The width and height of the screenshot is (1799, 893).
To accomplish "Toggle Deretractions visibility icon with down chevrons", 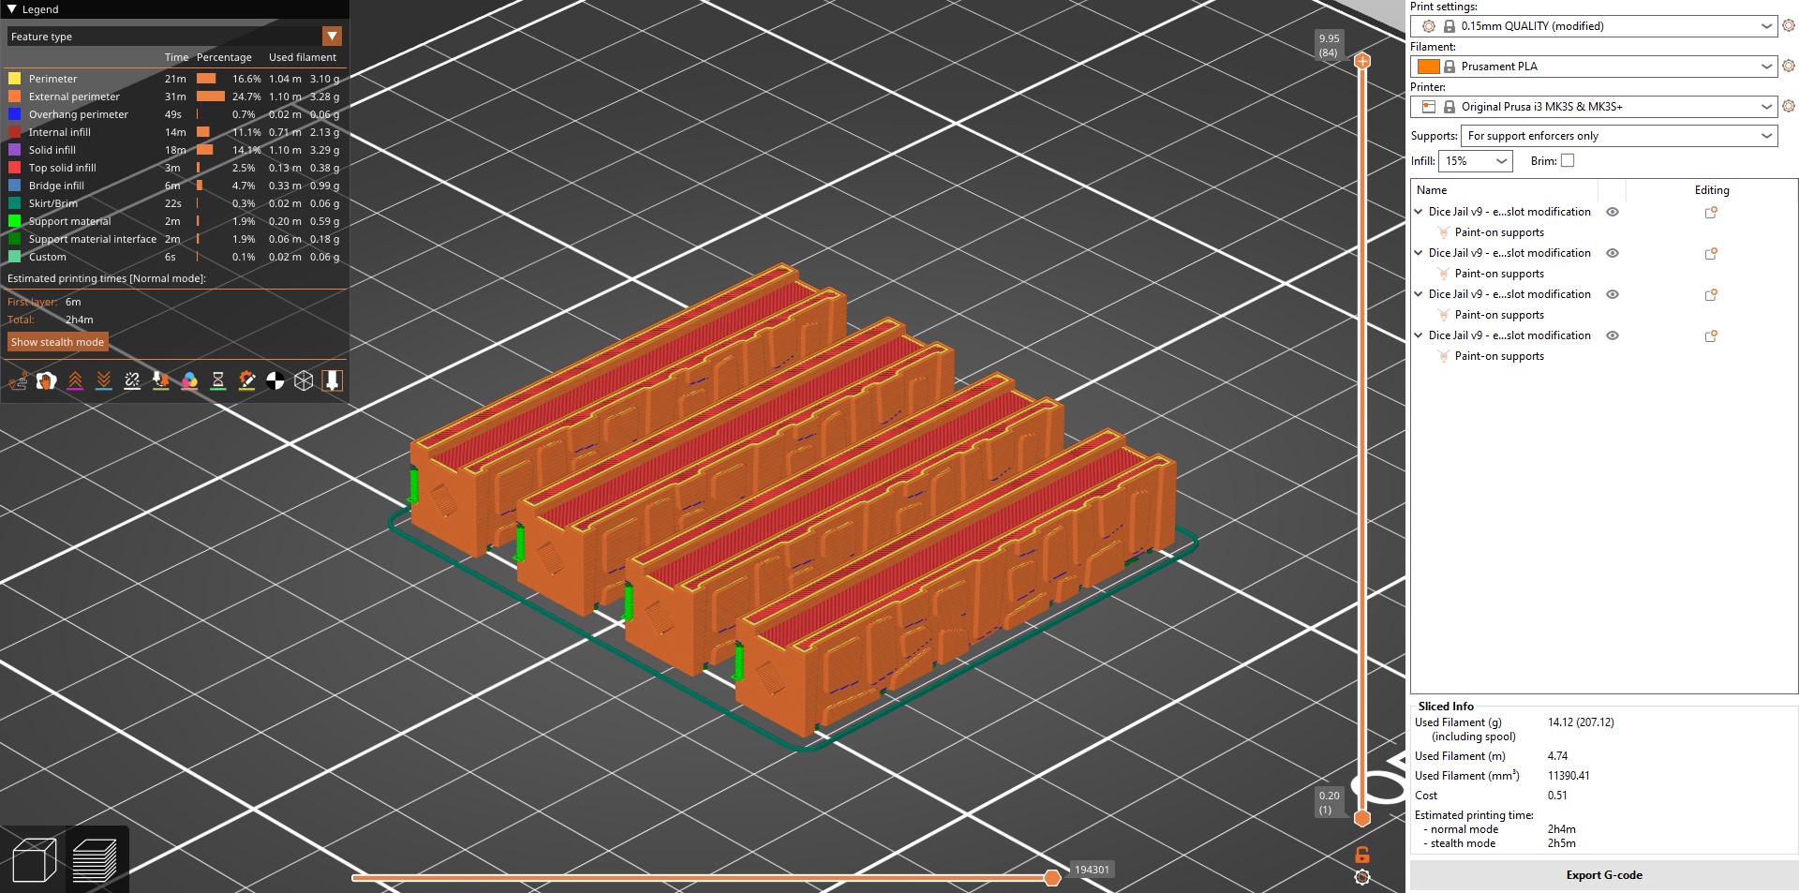I will coord(104,380).
